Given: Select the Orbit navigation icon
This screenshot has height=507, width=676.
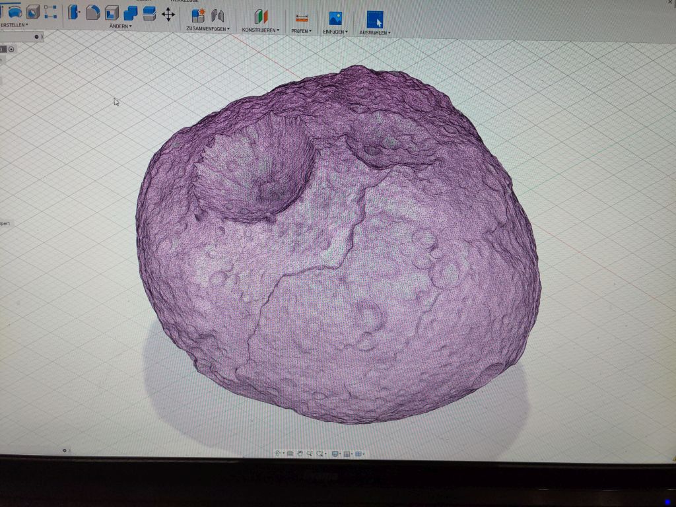Looking at the screenshot, I should (x=278, y=453).
